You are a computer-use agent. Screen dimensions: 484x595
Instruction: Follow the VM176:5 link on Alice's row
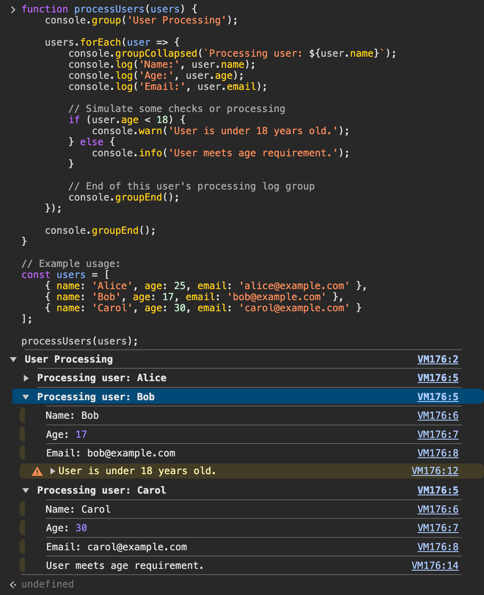[437, 378]
